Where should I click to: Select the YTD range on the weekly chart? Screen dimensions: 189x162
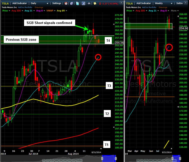click(x=146, y=160)
